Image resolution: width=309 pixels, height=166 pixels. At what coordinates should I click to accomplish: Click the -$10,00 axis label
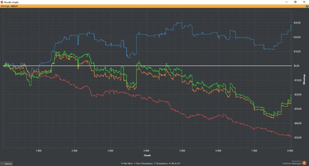298,80
